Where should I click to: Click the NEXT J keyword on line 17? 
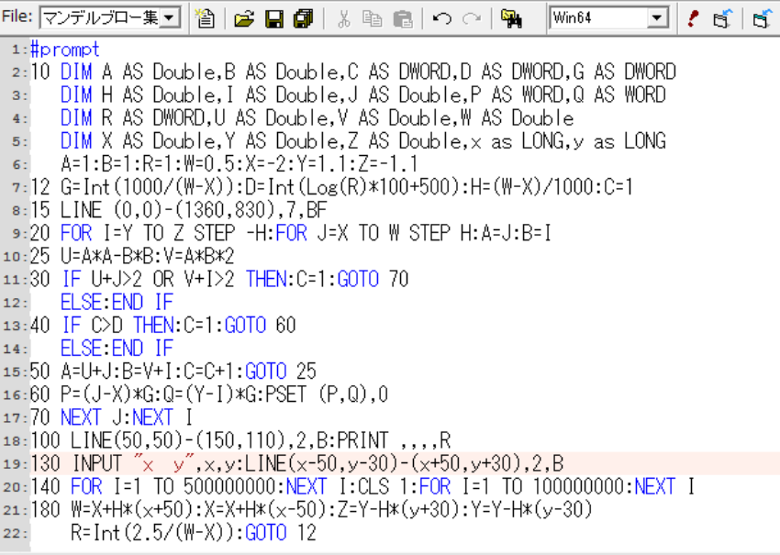tap(92, 417)
